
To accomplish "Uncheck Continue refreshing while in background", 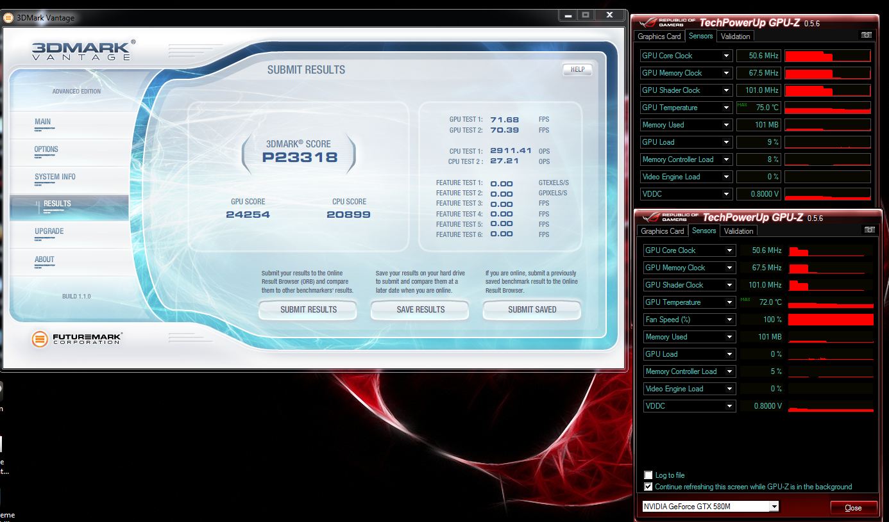I will coord(648,487).
